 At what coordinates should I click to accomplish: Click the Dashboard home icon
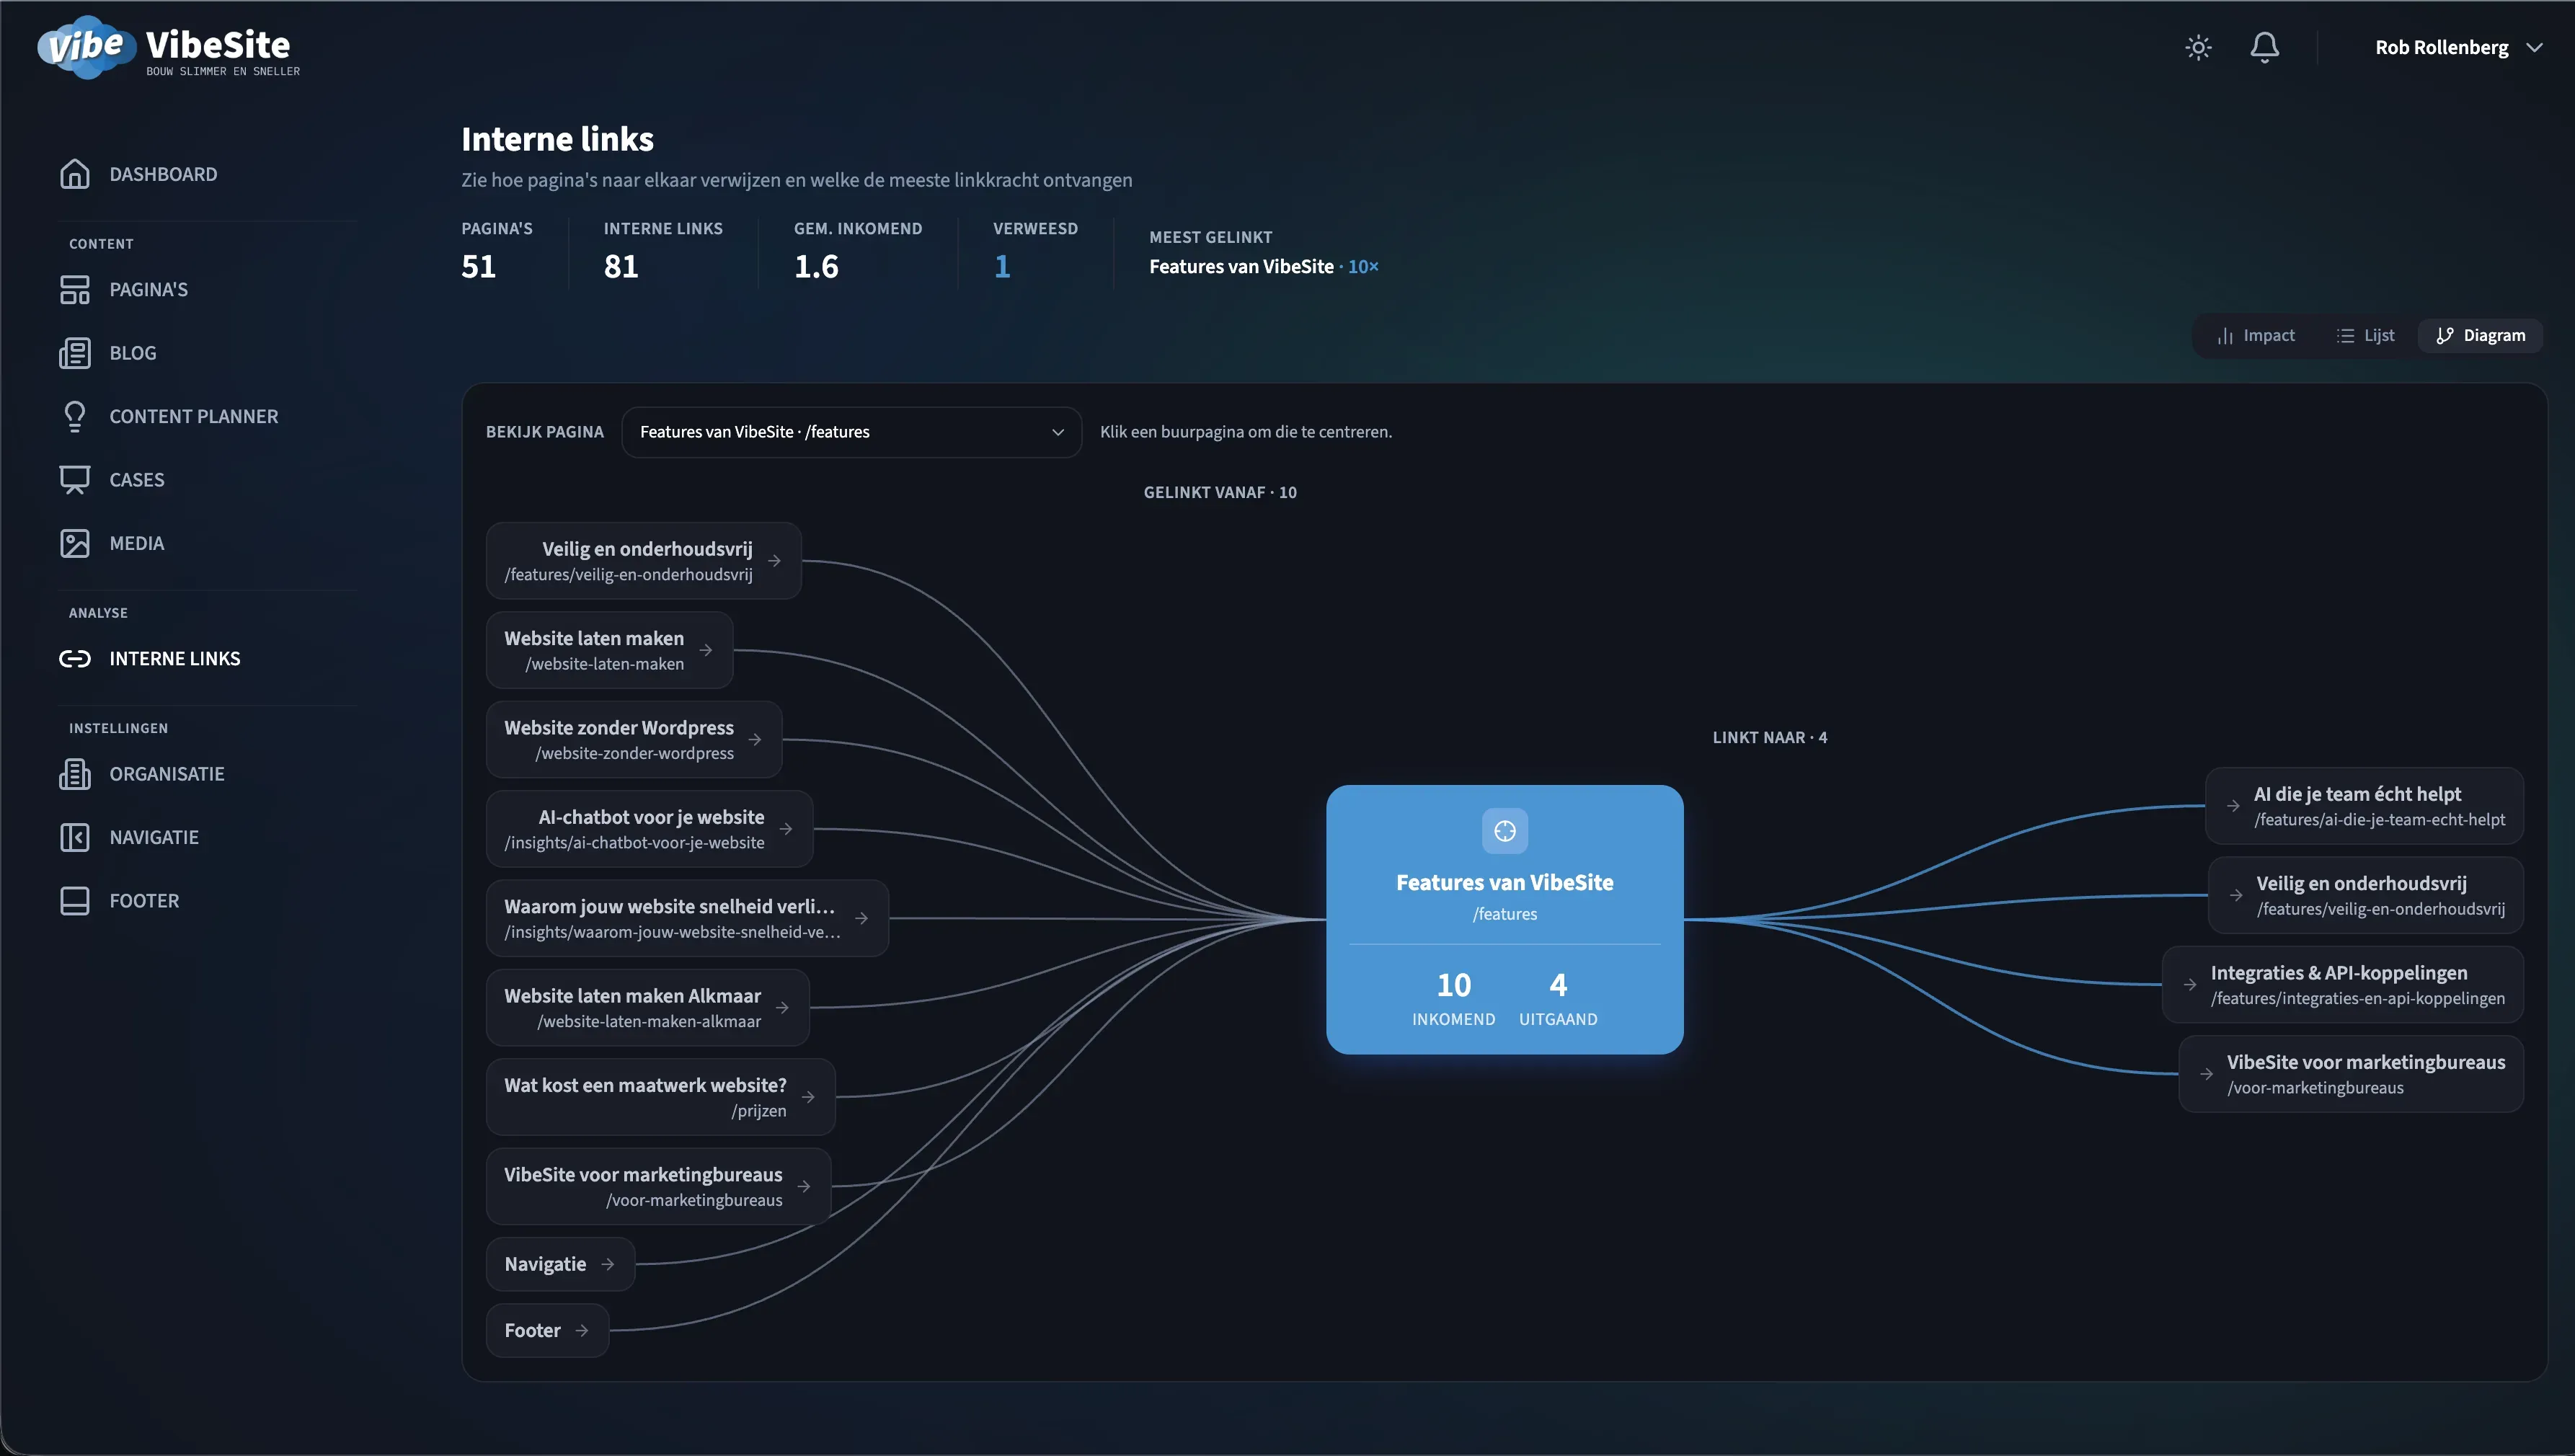(x=75, y=174)
